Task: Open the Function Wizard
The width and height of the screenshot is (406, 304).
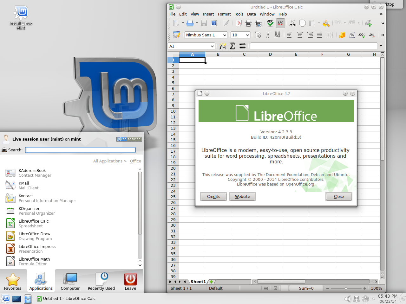Action: coord(223,46)
